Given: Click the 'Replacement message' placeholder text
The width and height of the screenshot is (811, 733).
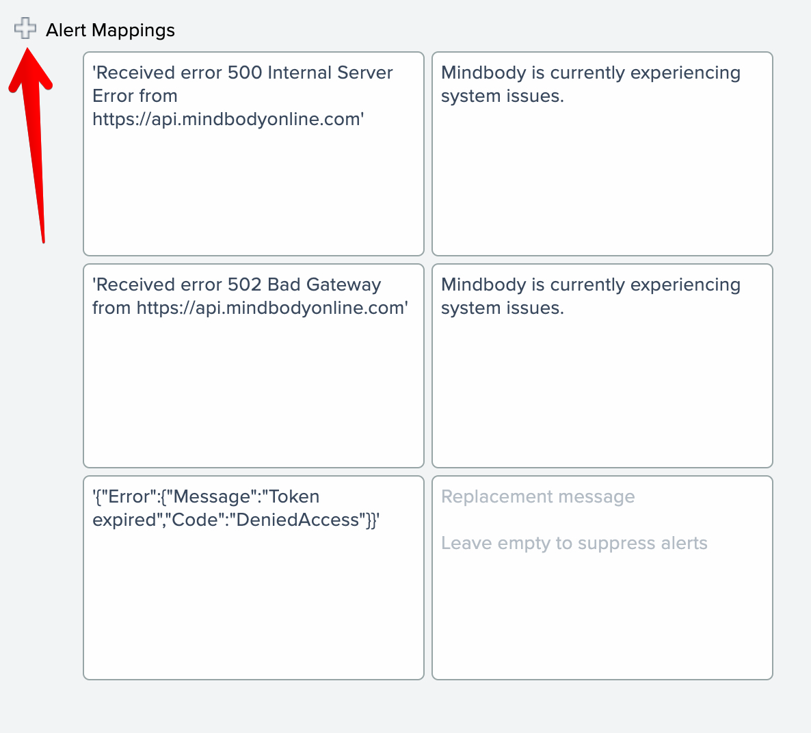Looking at the screenshot, I should click(537, 497).
